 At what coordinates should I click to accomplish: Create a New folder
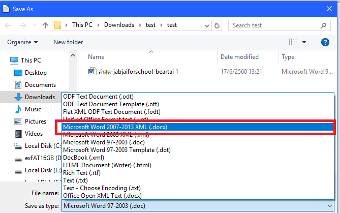click(68, 42)
